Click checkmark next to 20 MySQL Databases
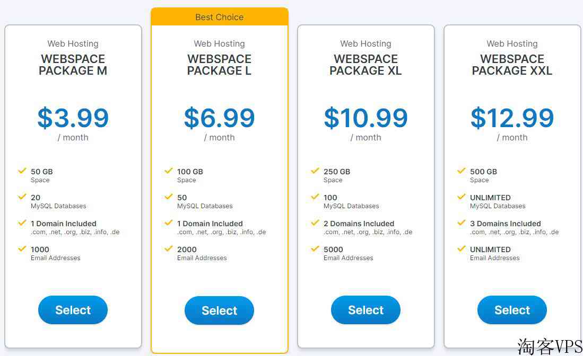This screenshot has height=356, width=583. (x=22, y=197)
